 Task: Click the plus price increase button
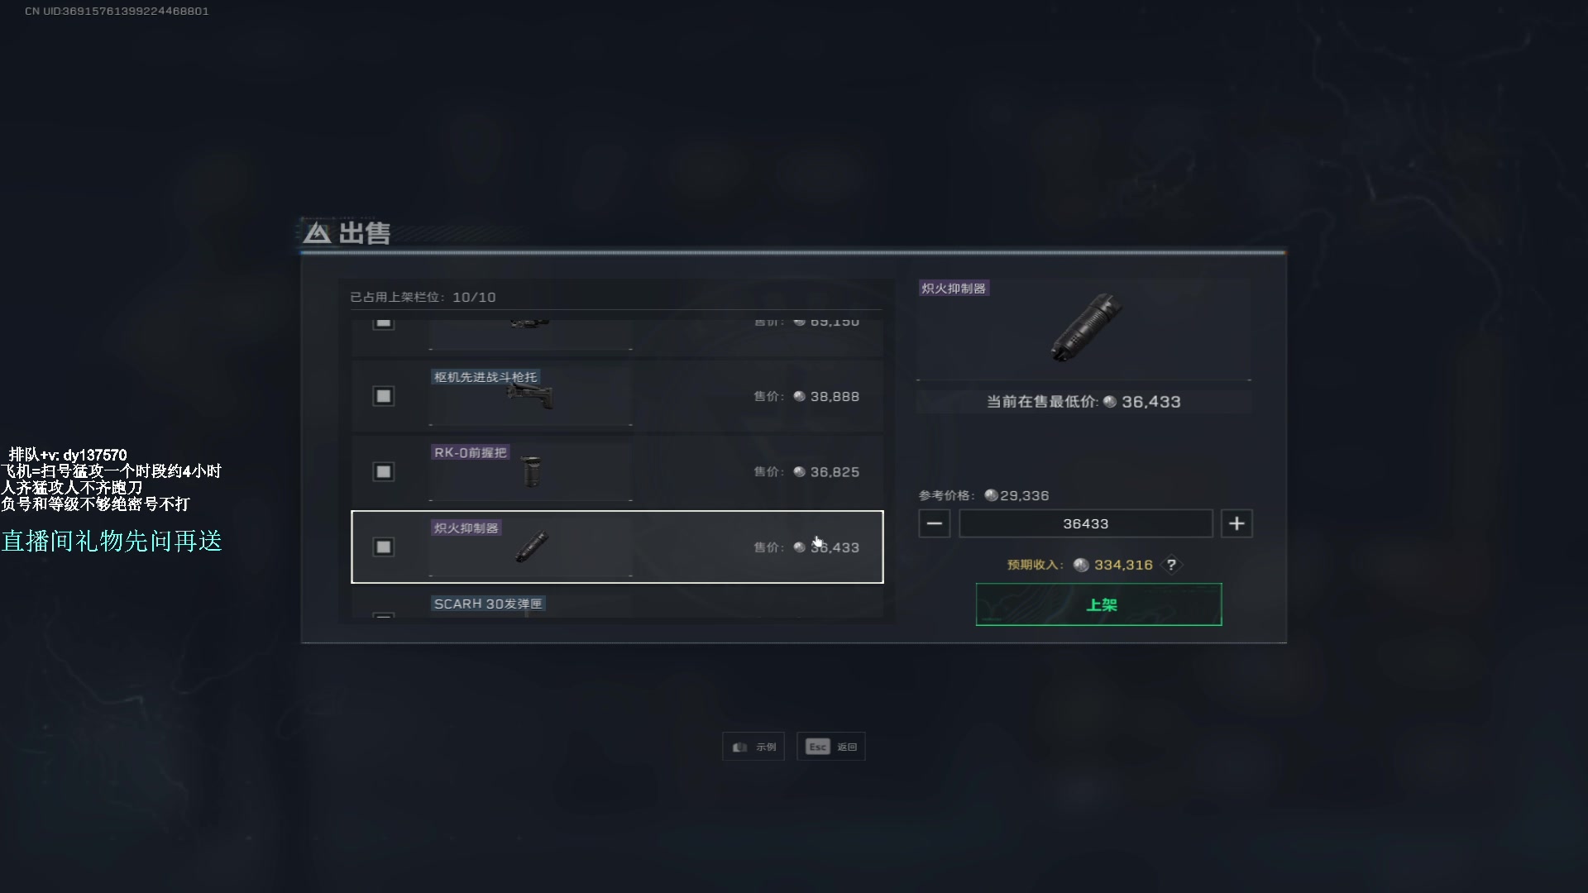(x=1236, y=523)
